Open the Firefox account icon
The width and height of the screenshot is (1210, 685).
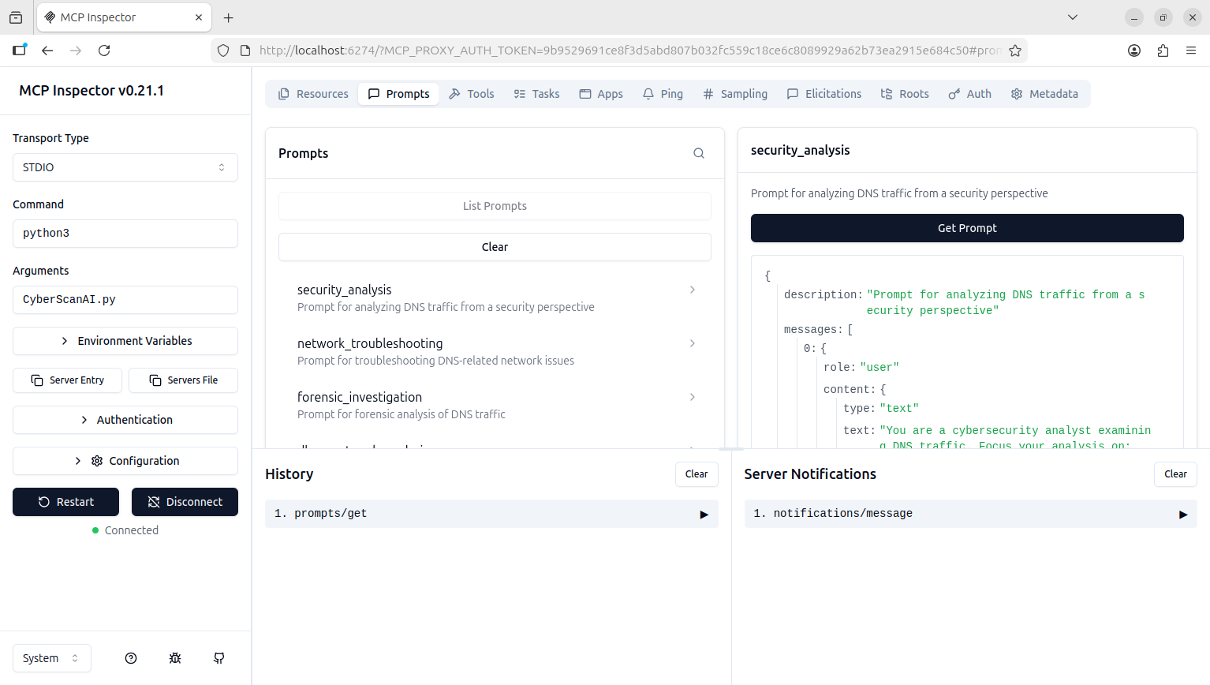pyautogui.click(x=1134, y=51)
